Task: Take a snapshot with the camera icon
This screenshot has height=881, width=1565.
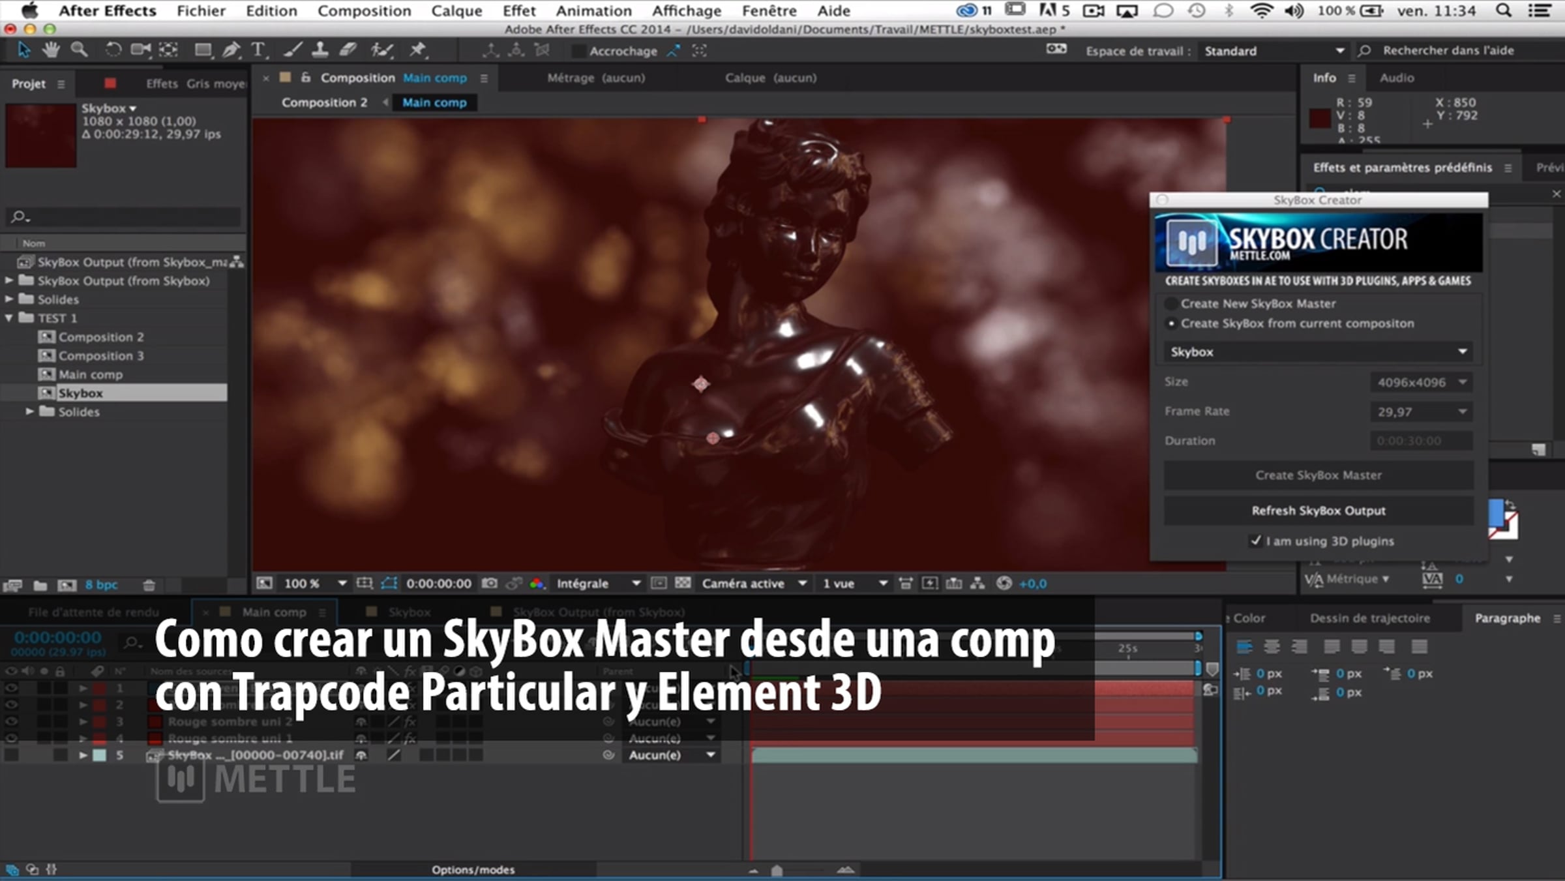Action: [x=489, y=584]
